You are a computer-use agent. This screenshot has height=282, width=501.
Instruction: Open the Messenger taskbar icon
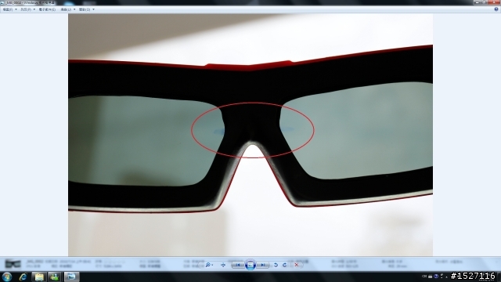(x=55, y=277)
